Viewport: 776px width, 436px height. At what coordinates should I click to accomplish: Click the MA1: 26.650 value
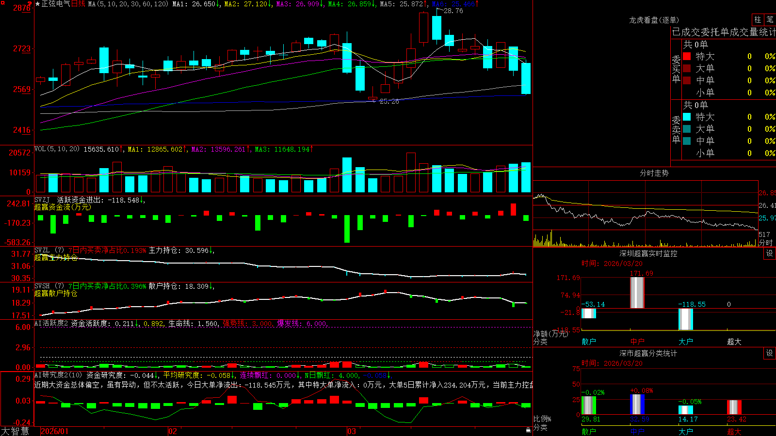click(x=196, y=4)
